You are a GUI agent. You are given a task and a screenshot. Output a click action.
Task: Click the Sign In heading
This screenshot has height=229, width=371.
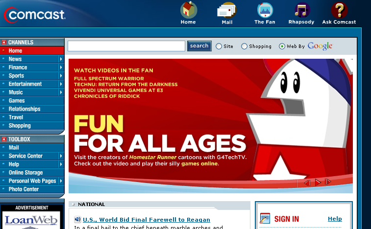click(287, 219)
